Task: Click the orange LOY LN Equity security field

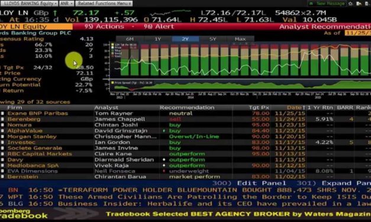Action: pyautogui.click(x=36, y=27)
